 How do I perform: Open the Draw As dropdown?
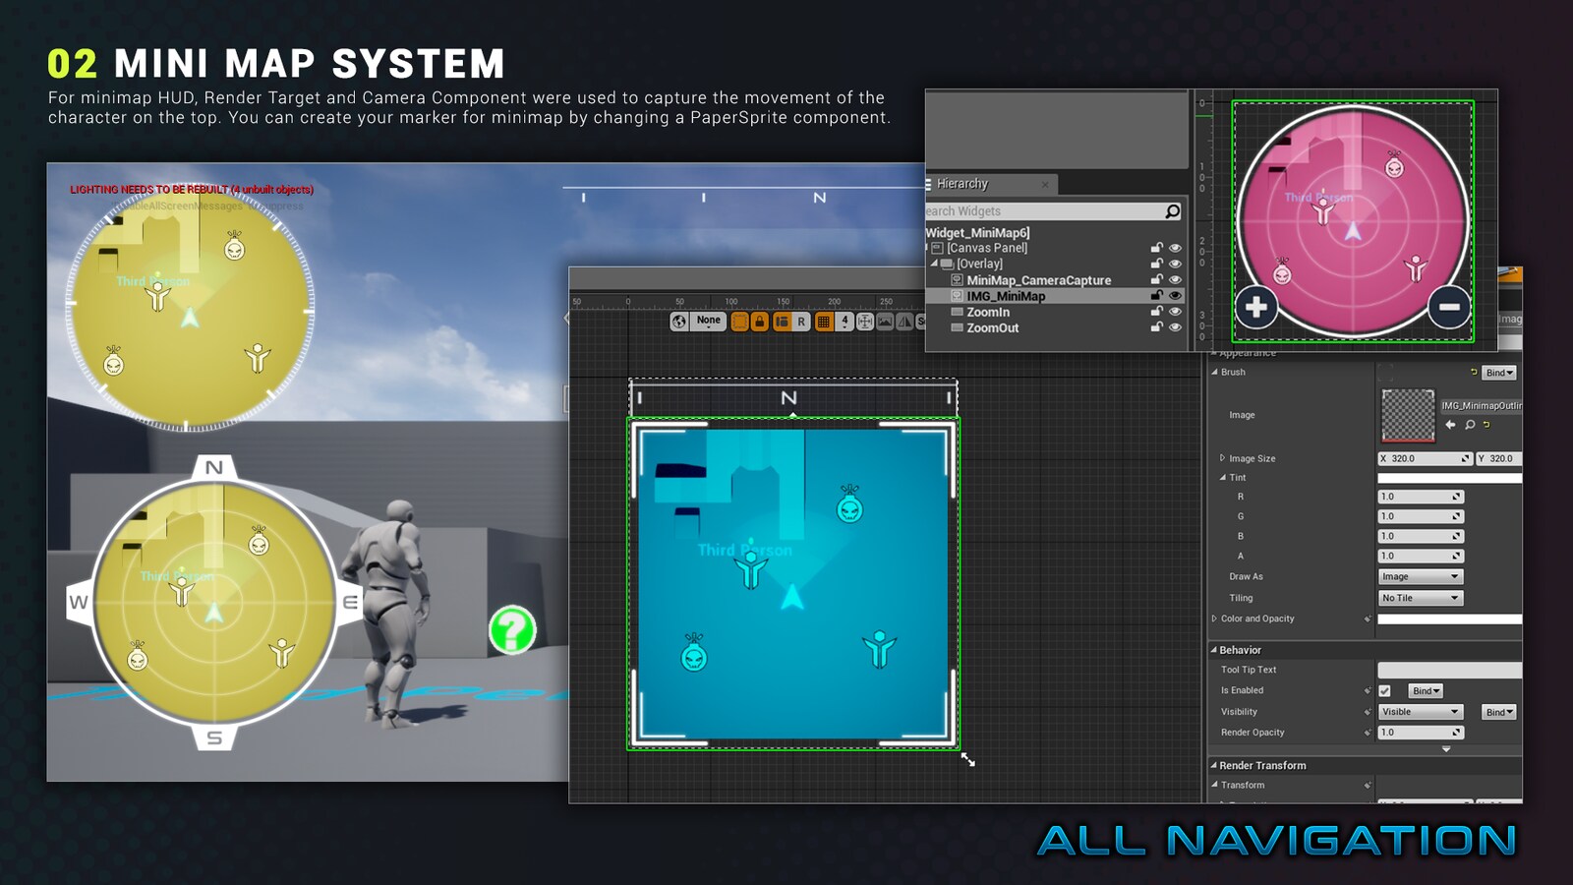point(1421,577)
